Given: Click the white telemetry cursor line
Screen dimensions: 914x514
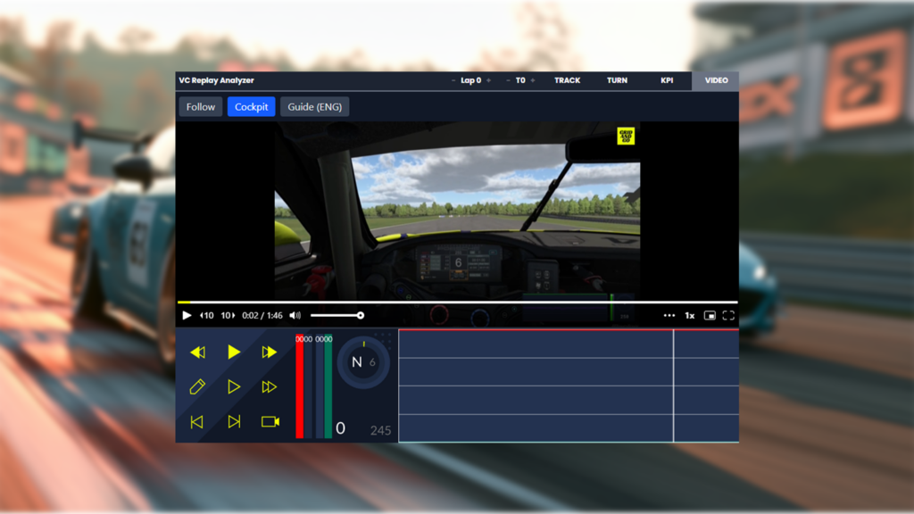Looking at the screenshot, I should pos(673,385).
